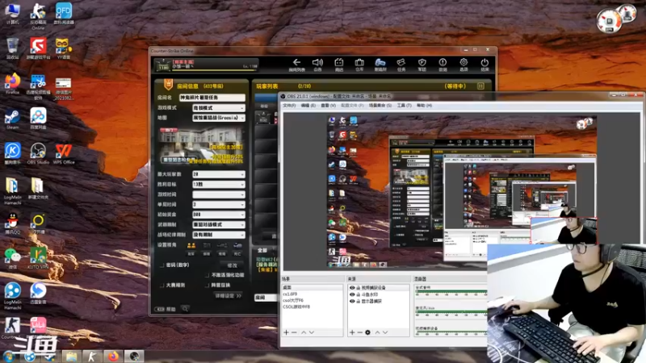Screen dimensions: 646x363
Task: Click the Windows Start button
Action: tap(8, 357)
